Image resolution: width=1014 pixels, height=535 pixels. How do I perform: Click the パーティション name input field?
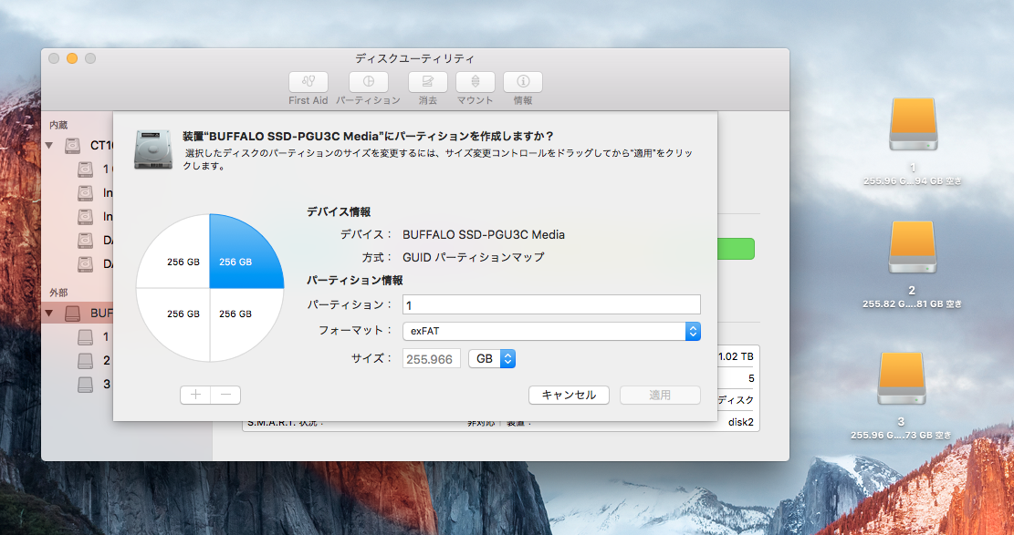[551, 305]
